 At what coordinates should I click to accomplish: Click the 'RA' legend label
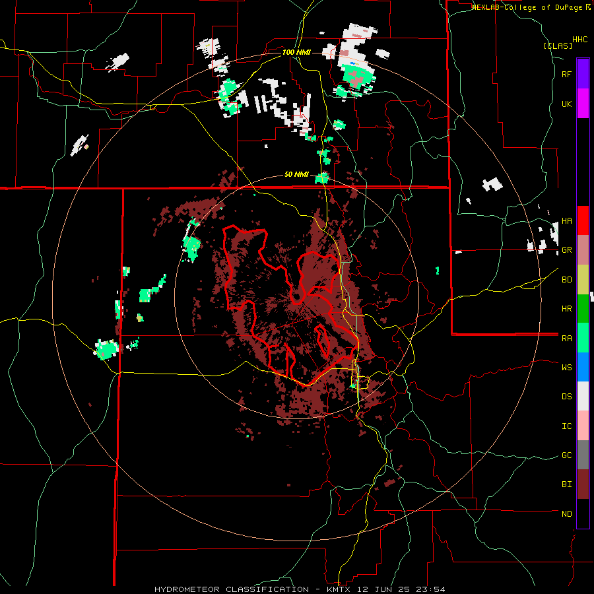tap(566, 339)
